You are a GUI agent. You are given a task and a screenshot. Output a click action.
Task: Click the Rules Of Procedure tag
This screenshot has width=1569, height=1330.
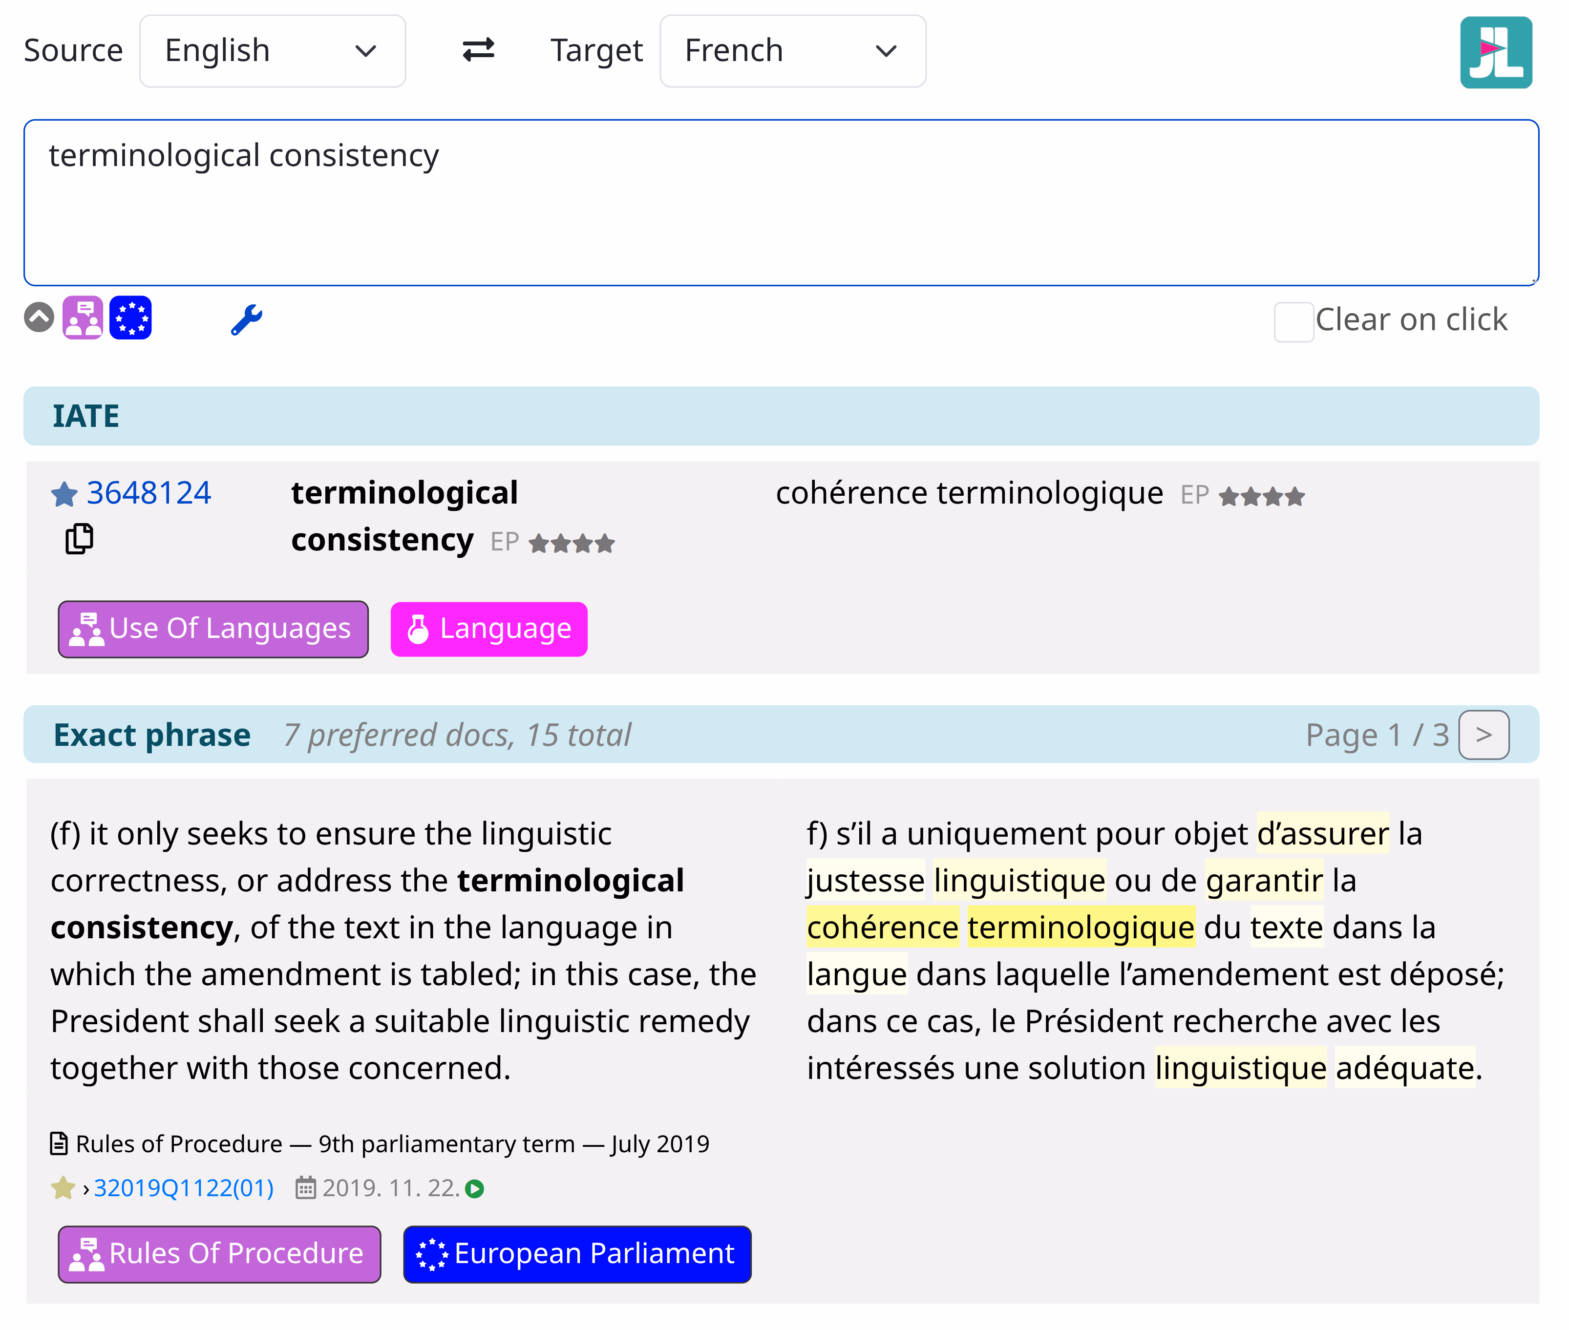point(219,1254)
